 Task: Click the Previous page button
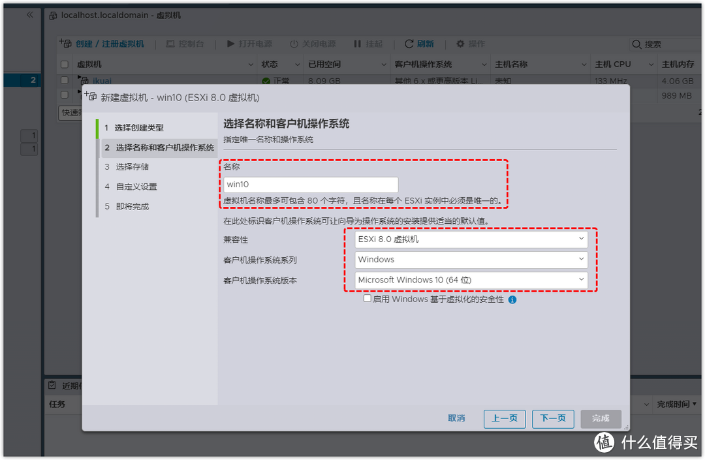pyautogui.click(x=505, y=419)
